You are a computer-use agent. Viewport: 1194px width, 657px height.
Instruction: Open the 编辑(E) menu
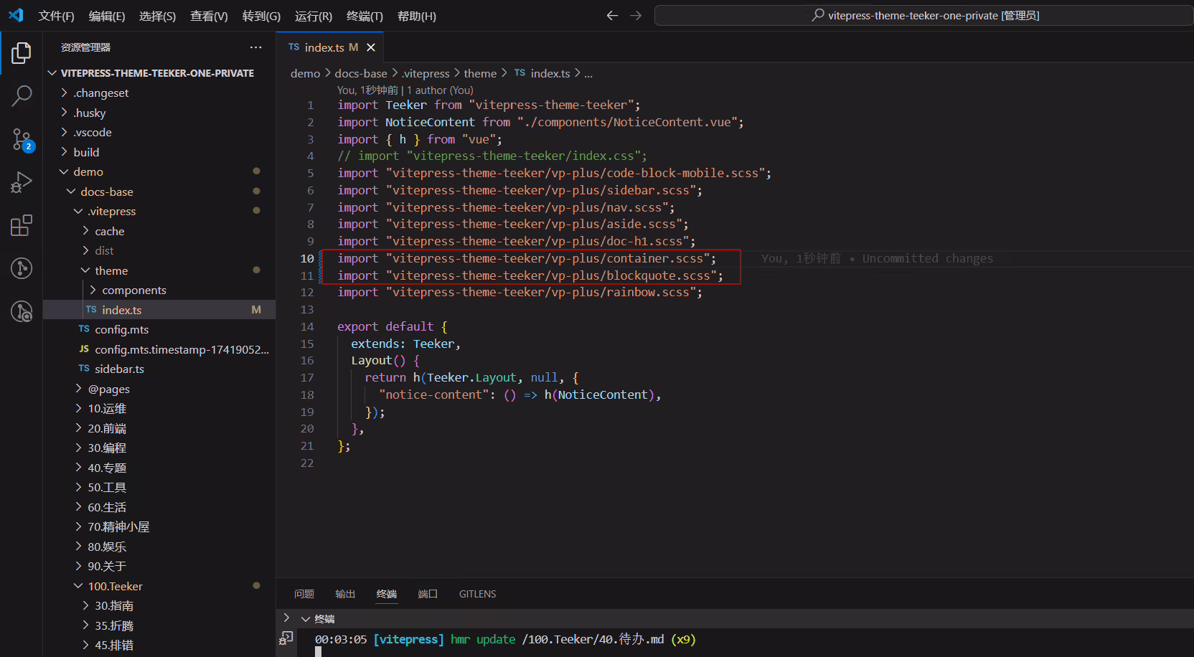click(x=107, y=16)
